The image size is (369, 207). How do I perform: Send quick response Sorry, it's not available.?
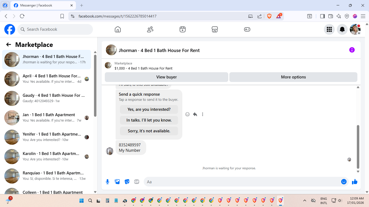149,131
